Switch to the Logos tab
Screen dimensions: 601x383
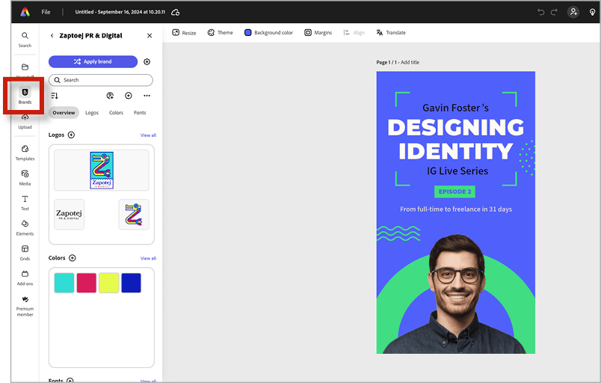pyautogui.click(x=92, y=113)
